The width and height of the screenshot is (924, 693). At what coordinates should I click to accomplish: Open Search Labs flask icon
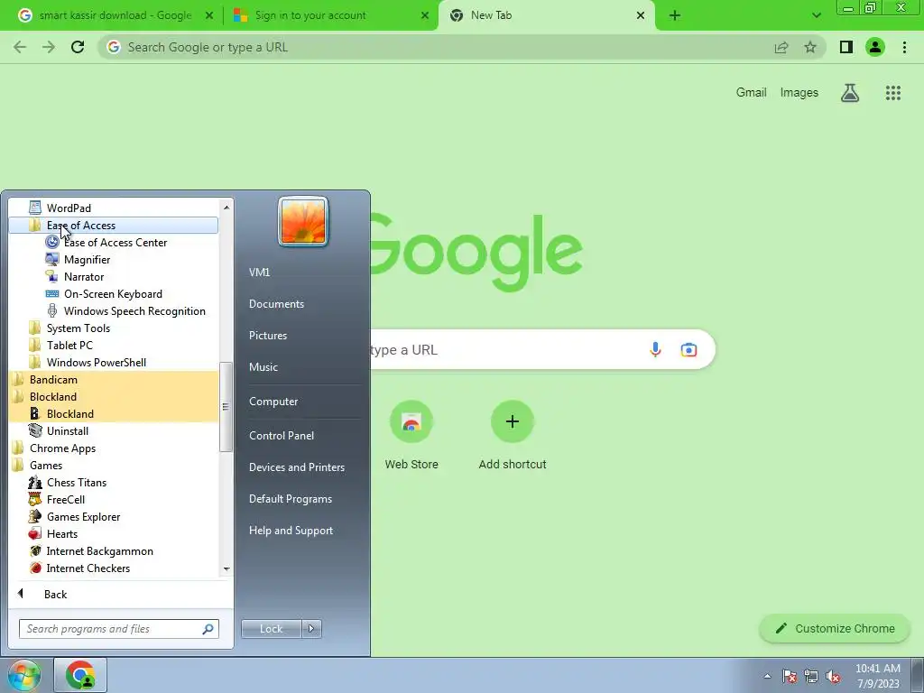pyautogui.click(x=850, y=93)
